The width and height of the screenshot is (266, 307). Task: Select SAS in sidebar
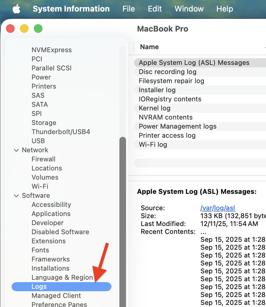pos(38,95)
